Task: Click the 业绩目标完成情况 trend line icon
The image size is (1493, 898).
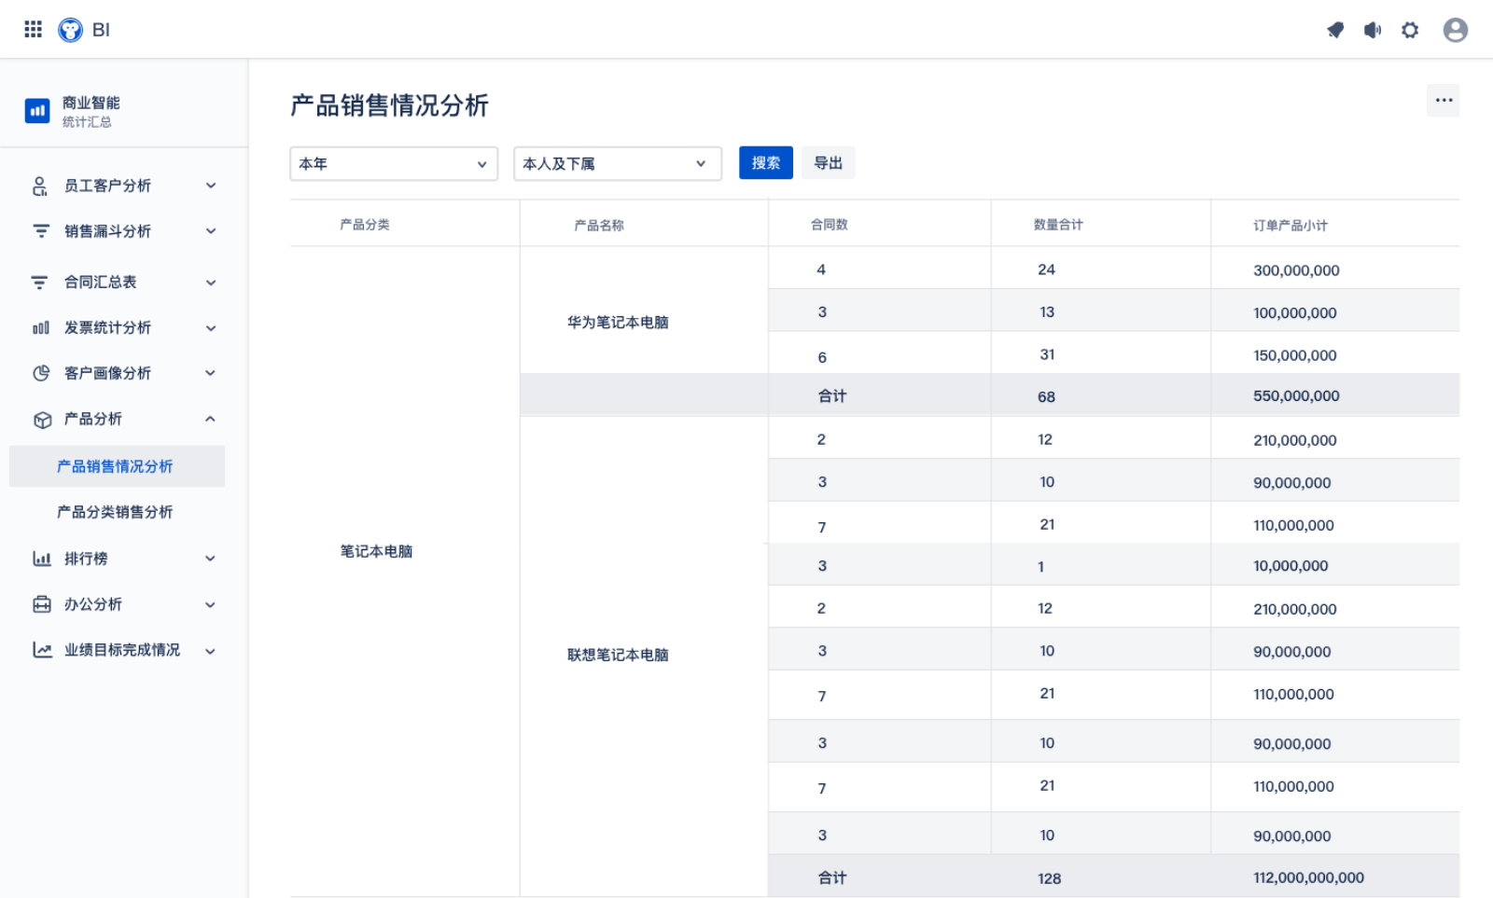Action: point(42,650)
